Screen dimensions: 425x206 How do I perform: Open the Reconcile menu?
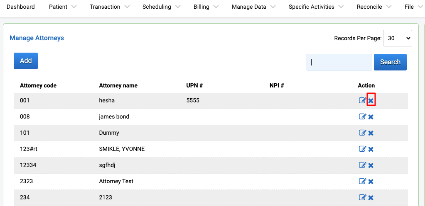point(374,7)
